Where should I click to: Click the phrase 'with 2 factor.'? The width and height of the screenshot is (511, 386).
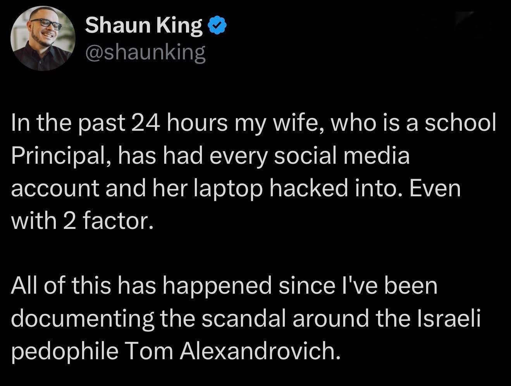click(x=80, y=221)
